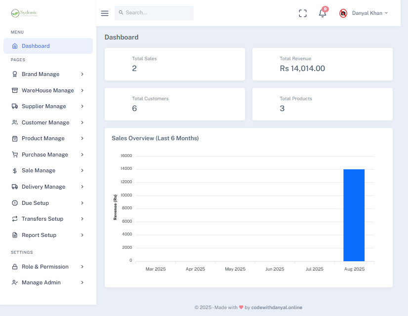Enter fullscreen mode via the top bar icon
The image size is (408, 316).
coord(303,13)
